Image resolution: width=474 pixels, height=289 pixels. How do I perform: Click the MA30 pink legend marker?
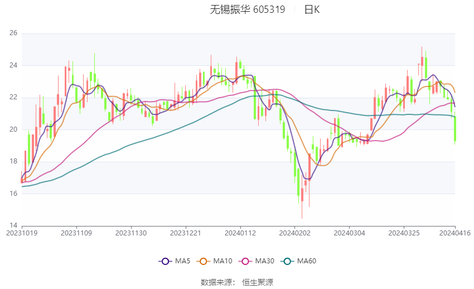pos(245,261)
